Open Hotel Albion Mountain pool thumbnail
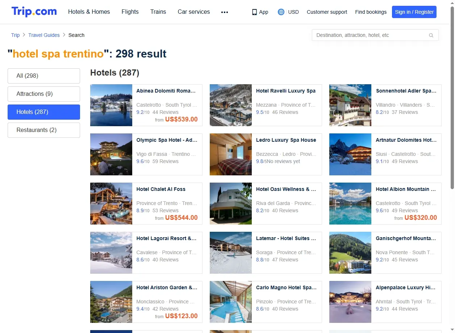 point(350,204)
